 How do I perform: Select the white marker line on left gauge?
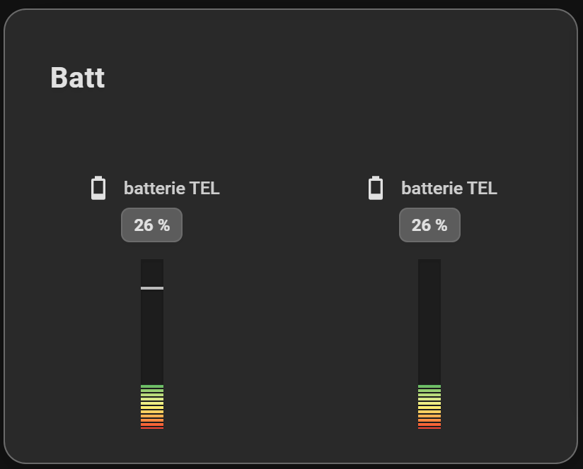(152, 288)
